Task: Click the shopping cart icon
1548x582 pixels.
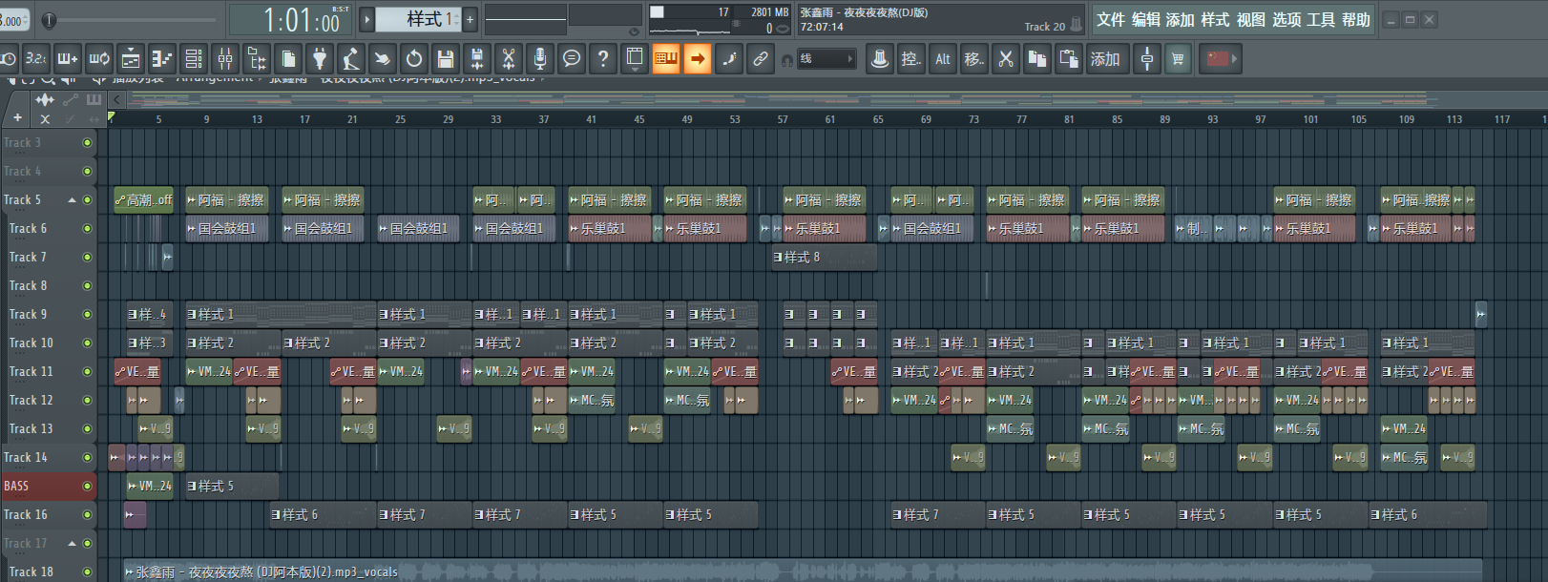Action: click(1178, 59)
